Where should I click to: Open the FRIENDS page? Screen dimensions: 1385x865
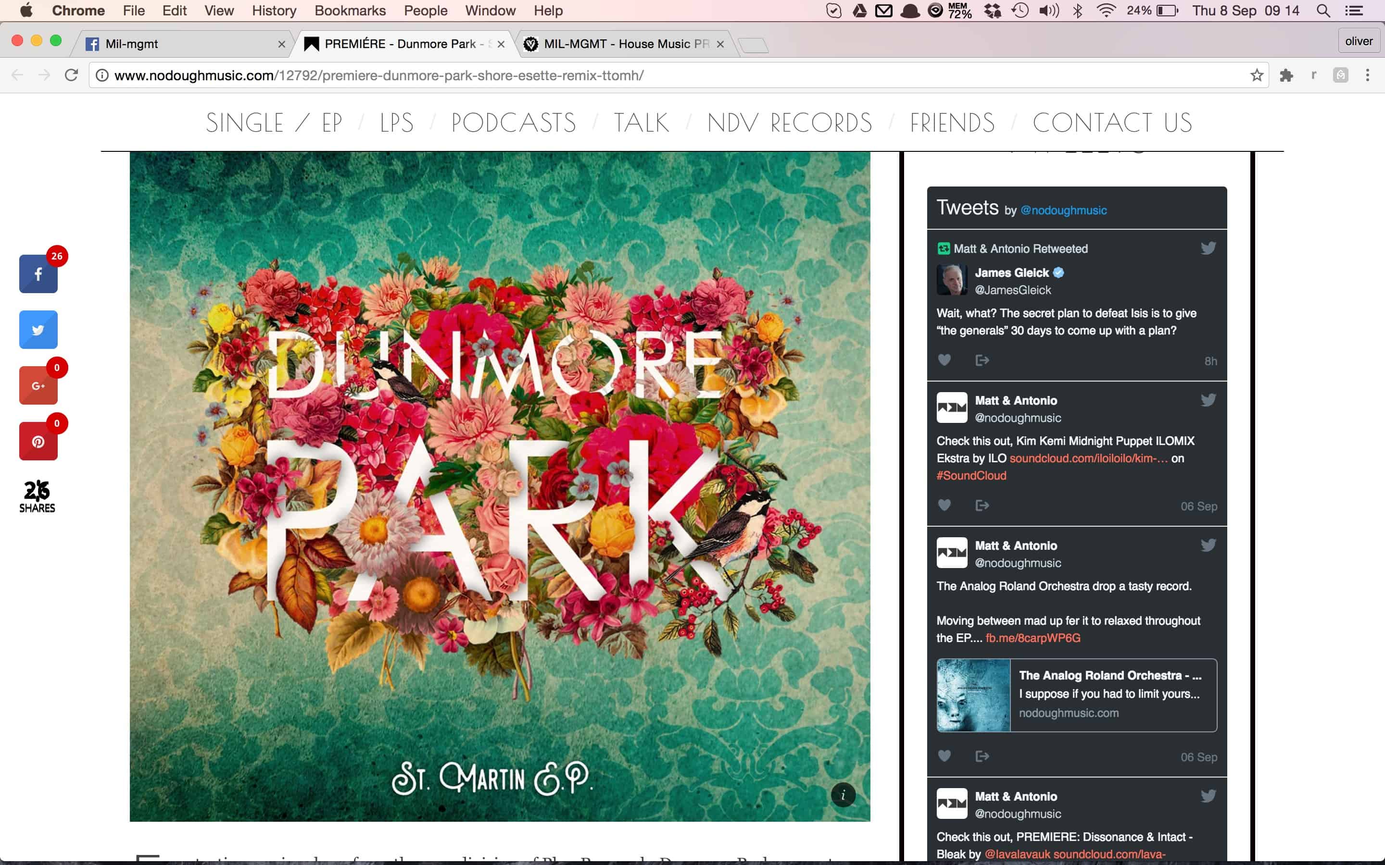[x=952, y=123]
